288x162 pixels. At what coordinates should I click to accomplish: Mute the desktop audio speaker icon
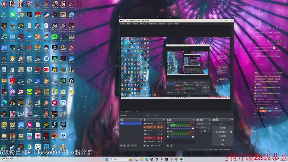(168, 137)
